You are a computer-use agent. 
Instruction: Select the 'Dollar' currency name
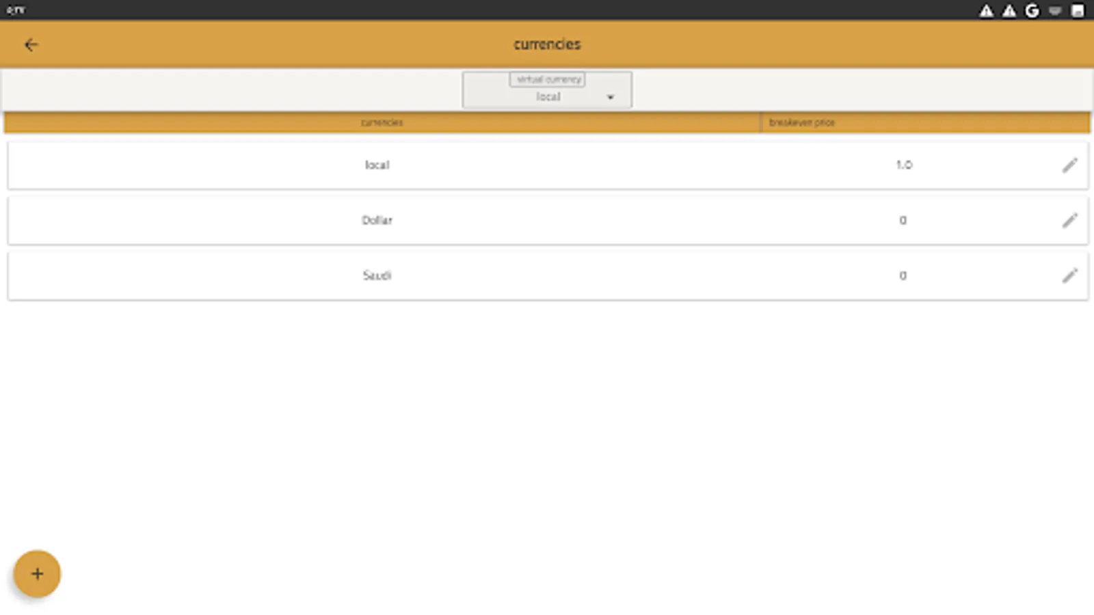pyautogui.click(x=377, y=220)
